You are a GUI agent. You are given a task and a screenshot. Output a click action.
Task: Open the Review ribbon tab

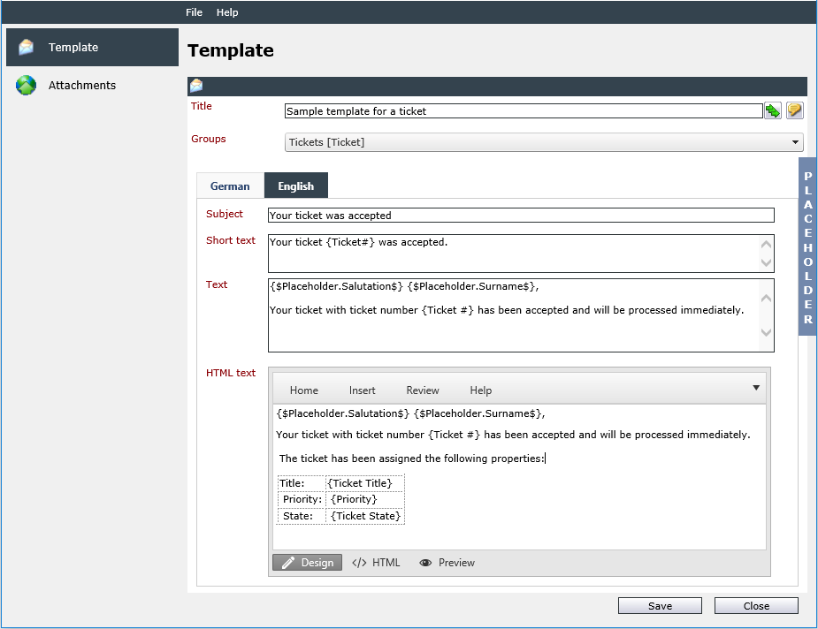(423, 390)
